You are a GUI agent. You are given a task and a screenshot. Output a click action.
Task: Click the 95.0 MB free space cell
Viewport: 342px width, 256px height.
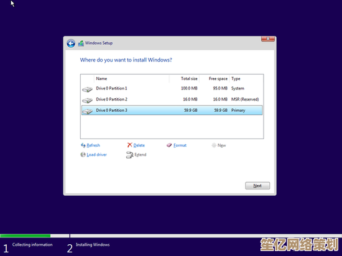[220, 88]
